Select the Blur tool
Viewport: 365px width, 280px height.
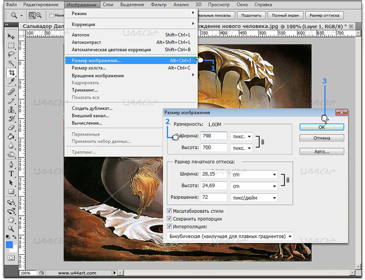[11, 146]
